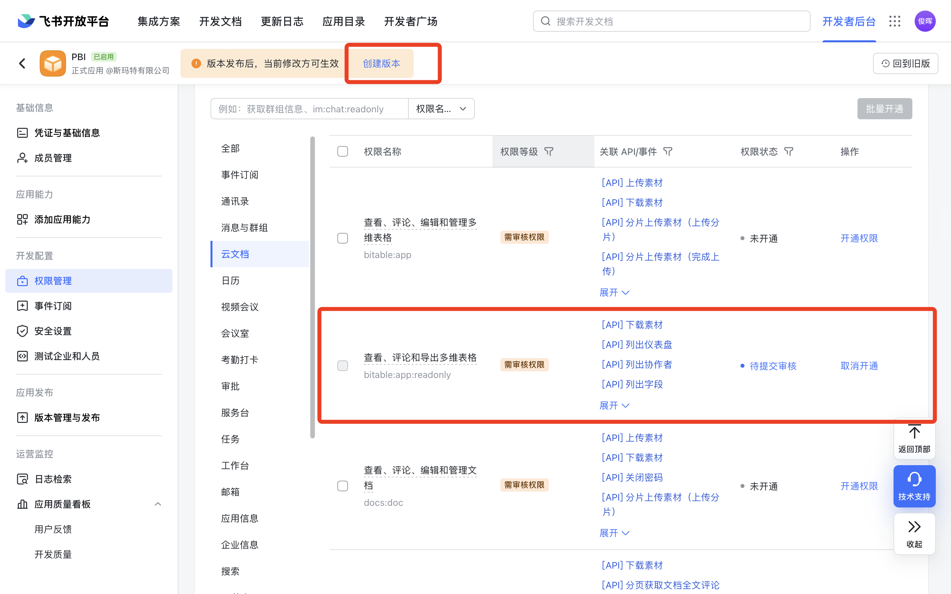Image resolution: width=951 pixels, height=594 pixels.
Task: Select 消息与群组 permission category
Action: [244, 228]
